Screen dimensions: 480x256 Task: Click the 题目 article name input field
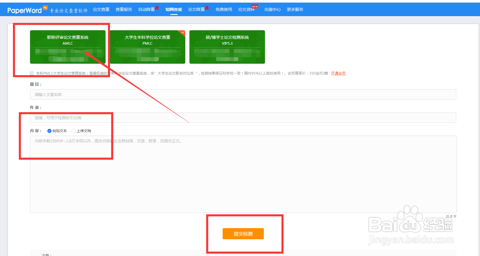click(x=243, y=95)
